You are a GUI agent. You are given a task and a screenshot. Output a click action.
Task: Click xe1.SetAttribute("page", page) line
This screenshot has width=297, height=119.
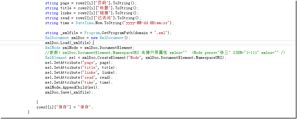coord(79,63)
